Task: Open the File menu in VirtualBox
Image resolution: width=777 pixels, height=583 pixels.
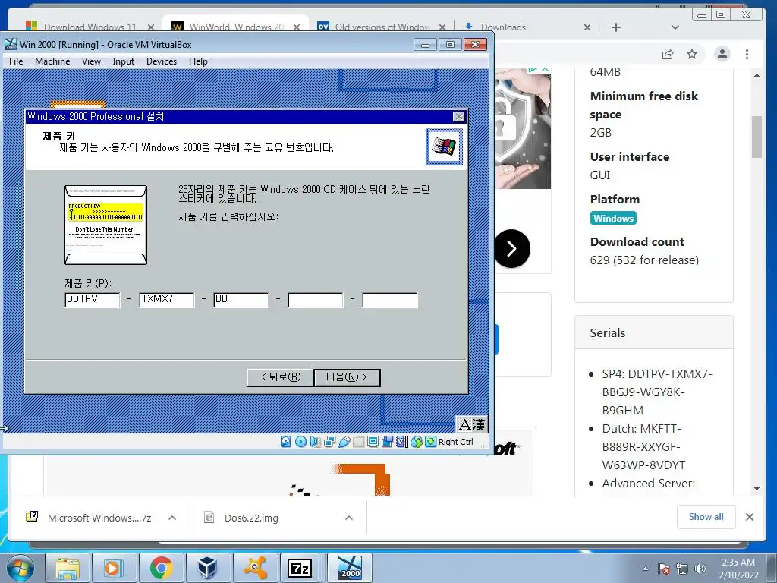Action: [16, 61]
